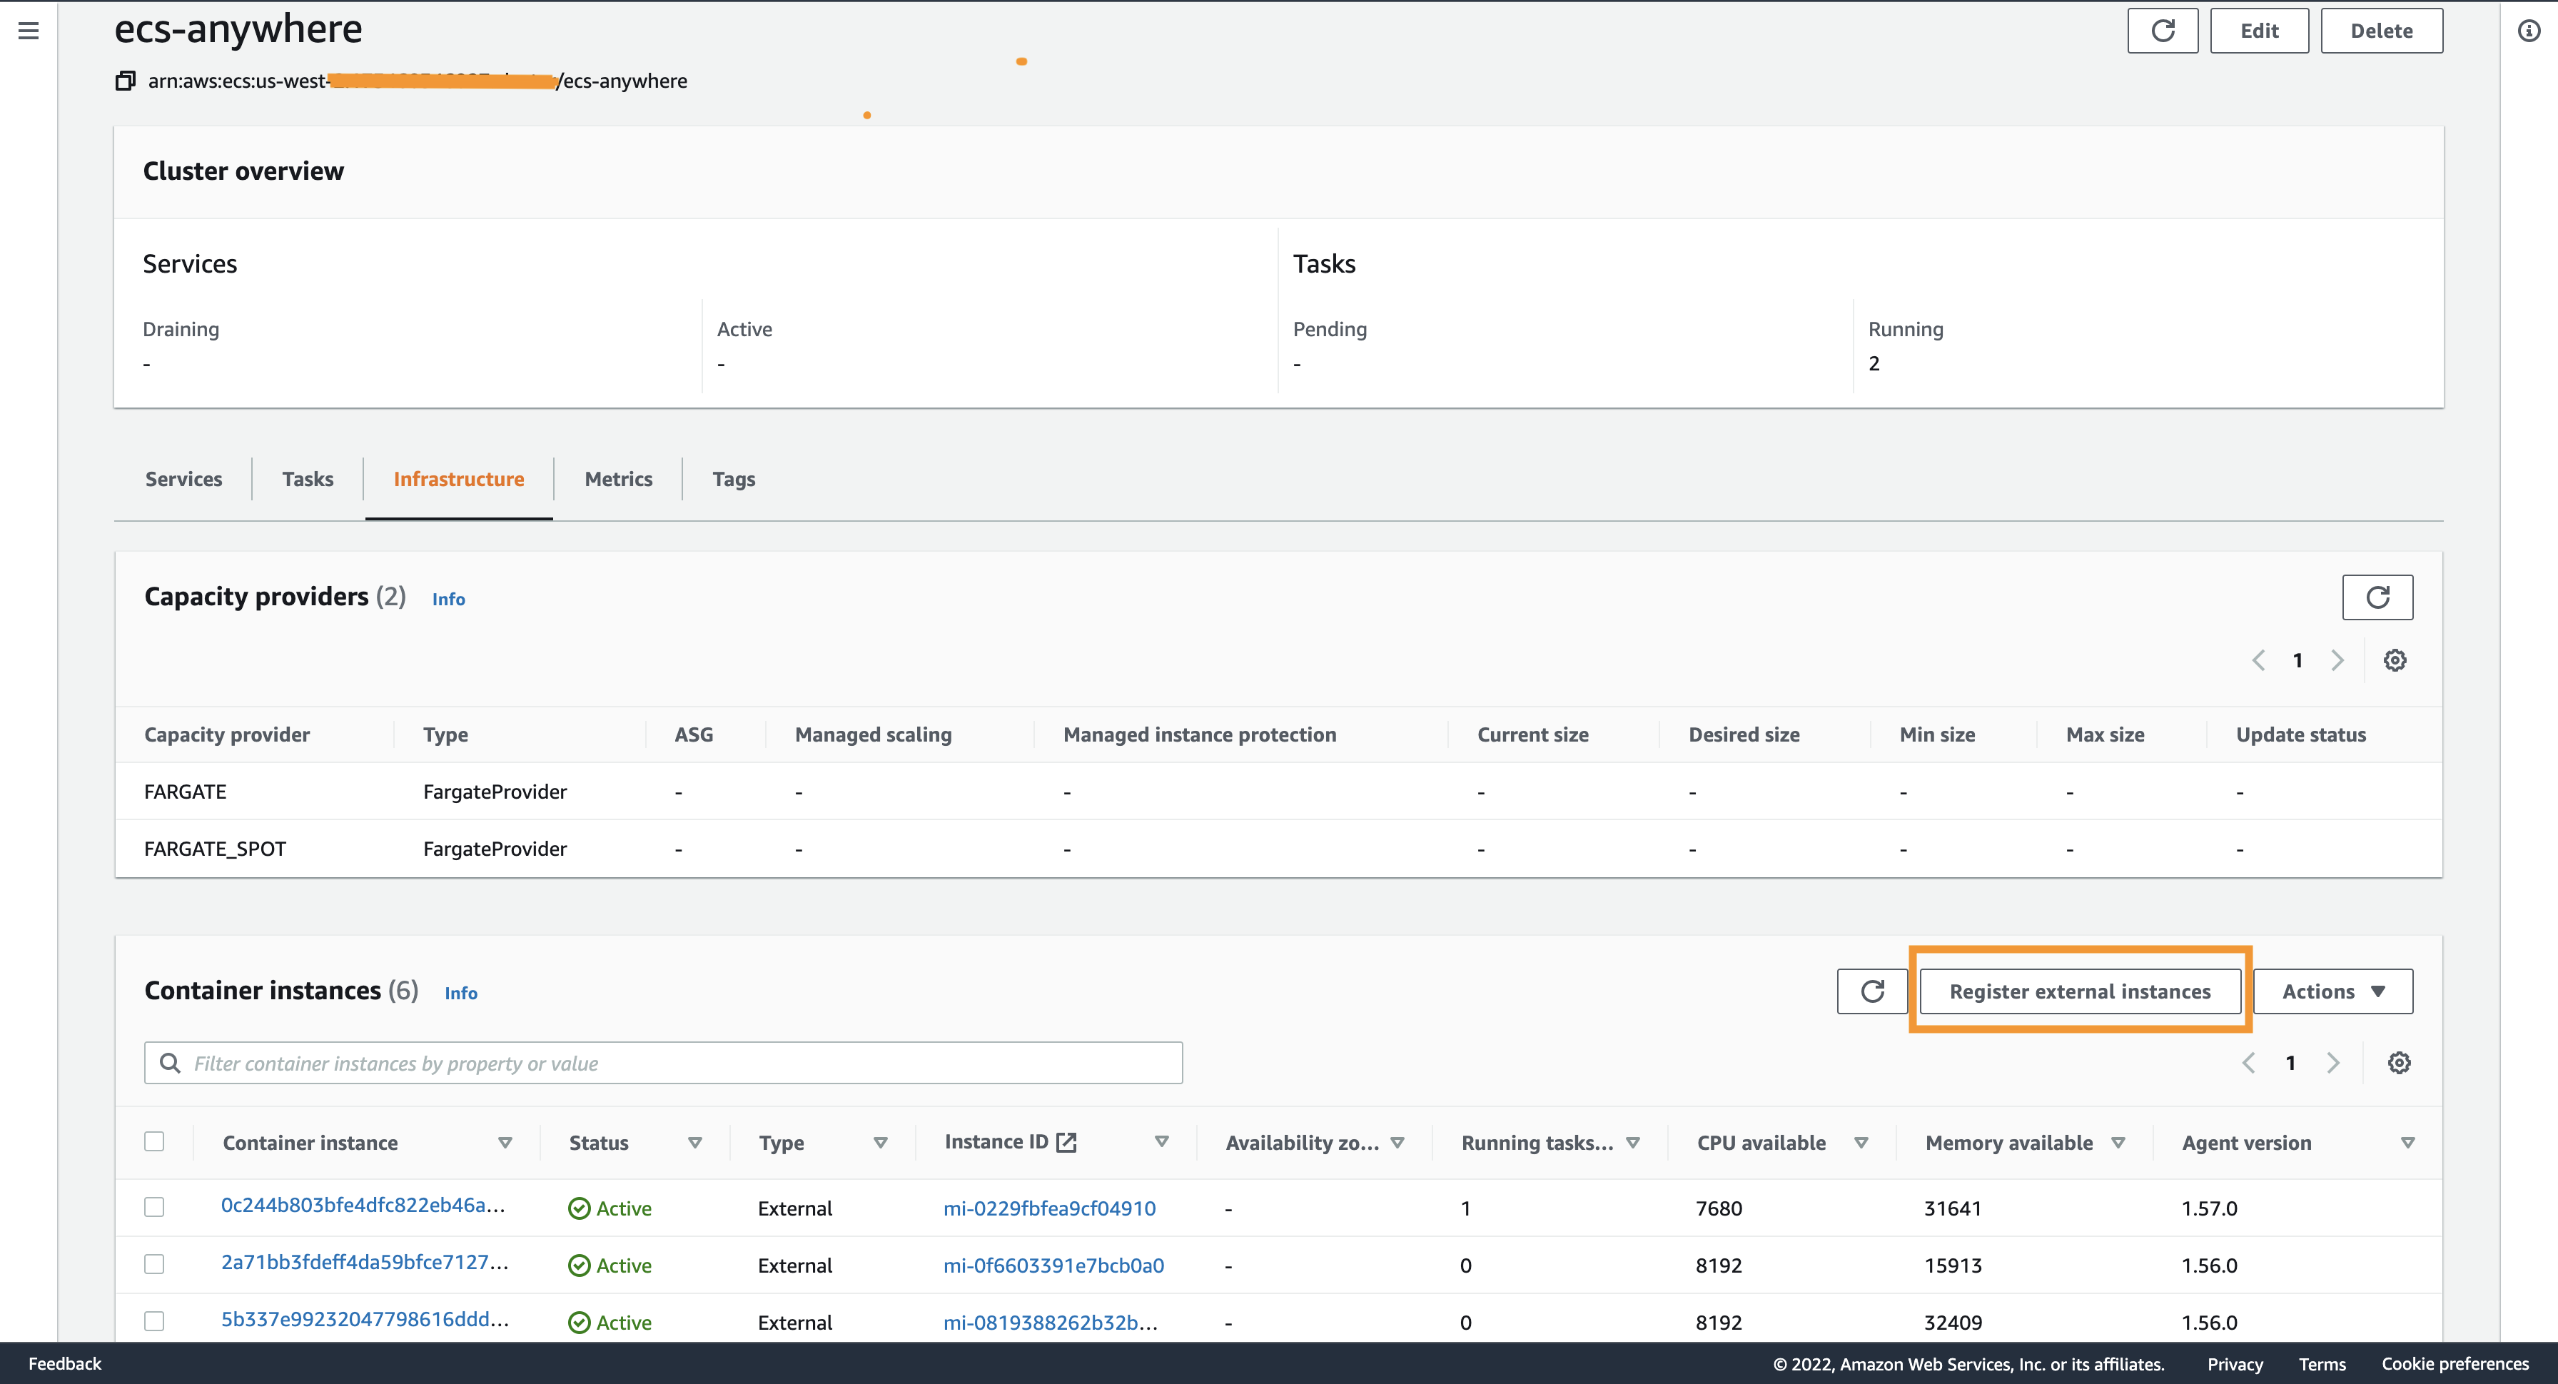
Task: Open Capacity providers table preferences gear
Action: click(2395, 660)
